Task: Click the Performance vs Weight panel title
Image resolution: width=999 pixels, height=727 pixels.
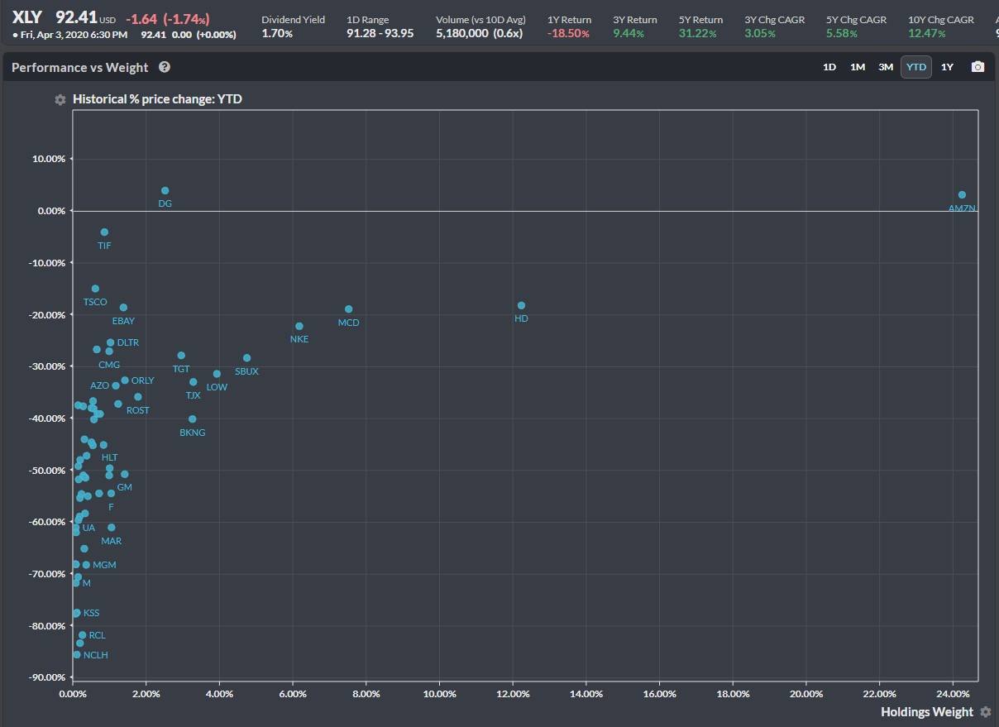Action: coord(80,67)
